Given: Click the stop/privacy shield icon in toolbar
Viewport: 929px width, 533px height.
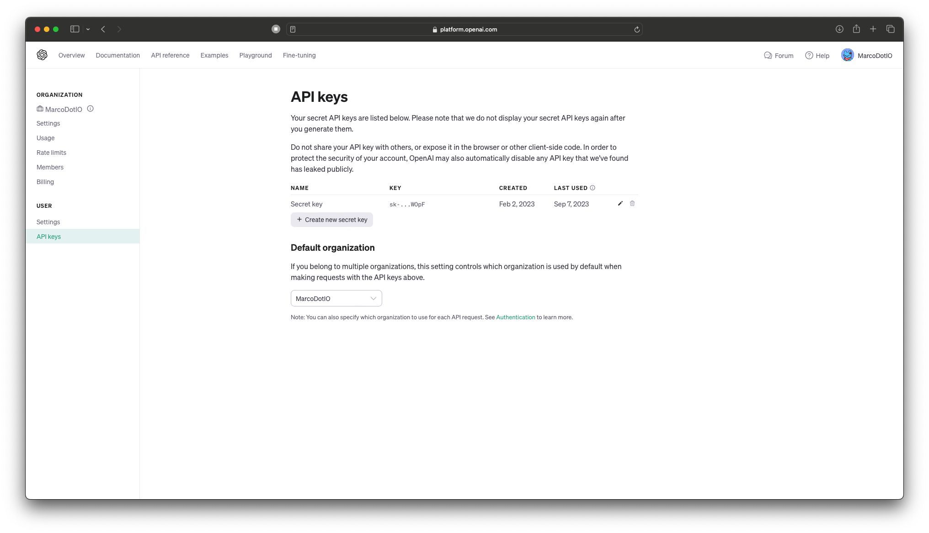Looking at the screenshot, I should [x=276, y=29].
